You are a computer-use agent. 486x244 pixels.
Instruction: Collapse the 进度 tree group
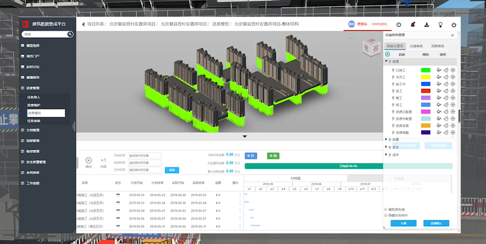[387, 61]
